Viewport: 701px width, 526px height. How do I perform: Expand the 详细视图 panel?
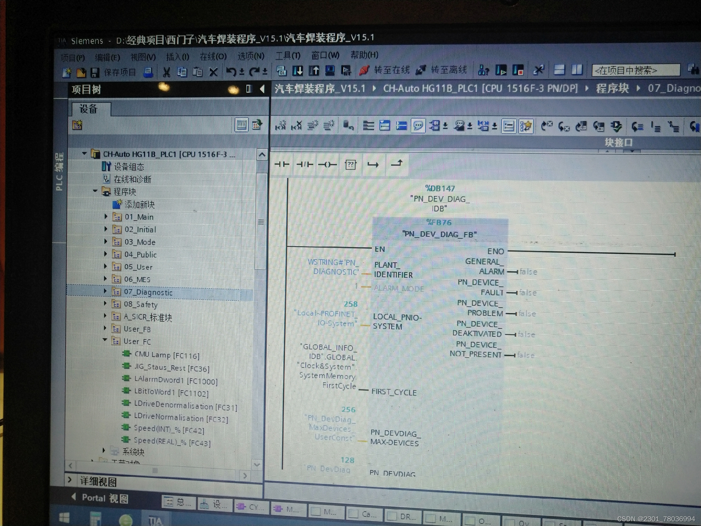(x=70, y=479)
